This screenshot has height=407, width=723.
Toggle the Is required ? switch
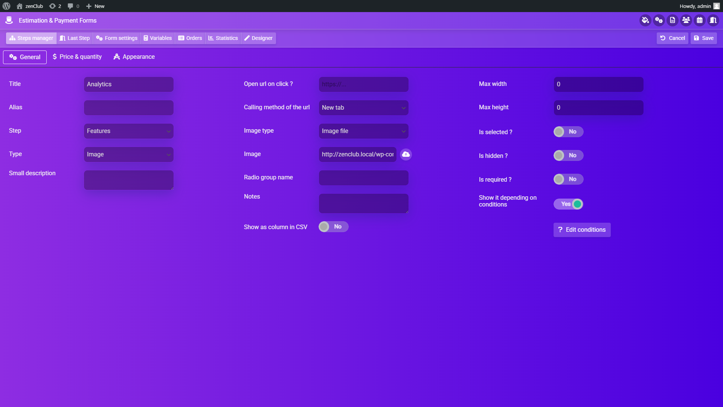(568, 179)
